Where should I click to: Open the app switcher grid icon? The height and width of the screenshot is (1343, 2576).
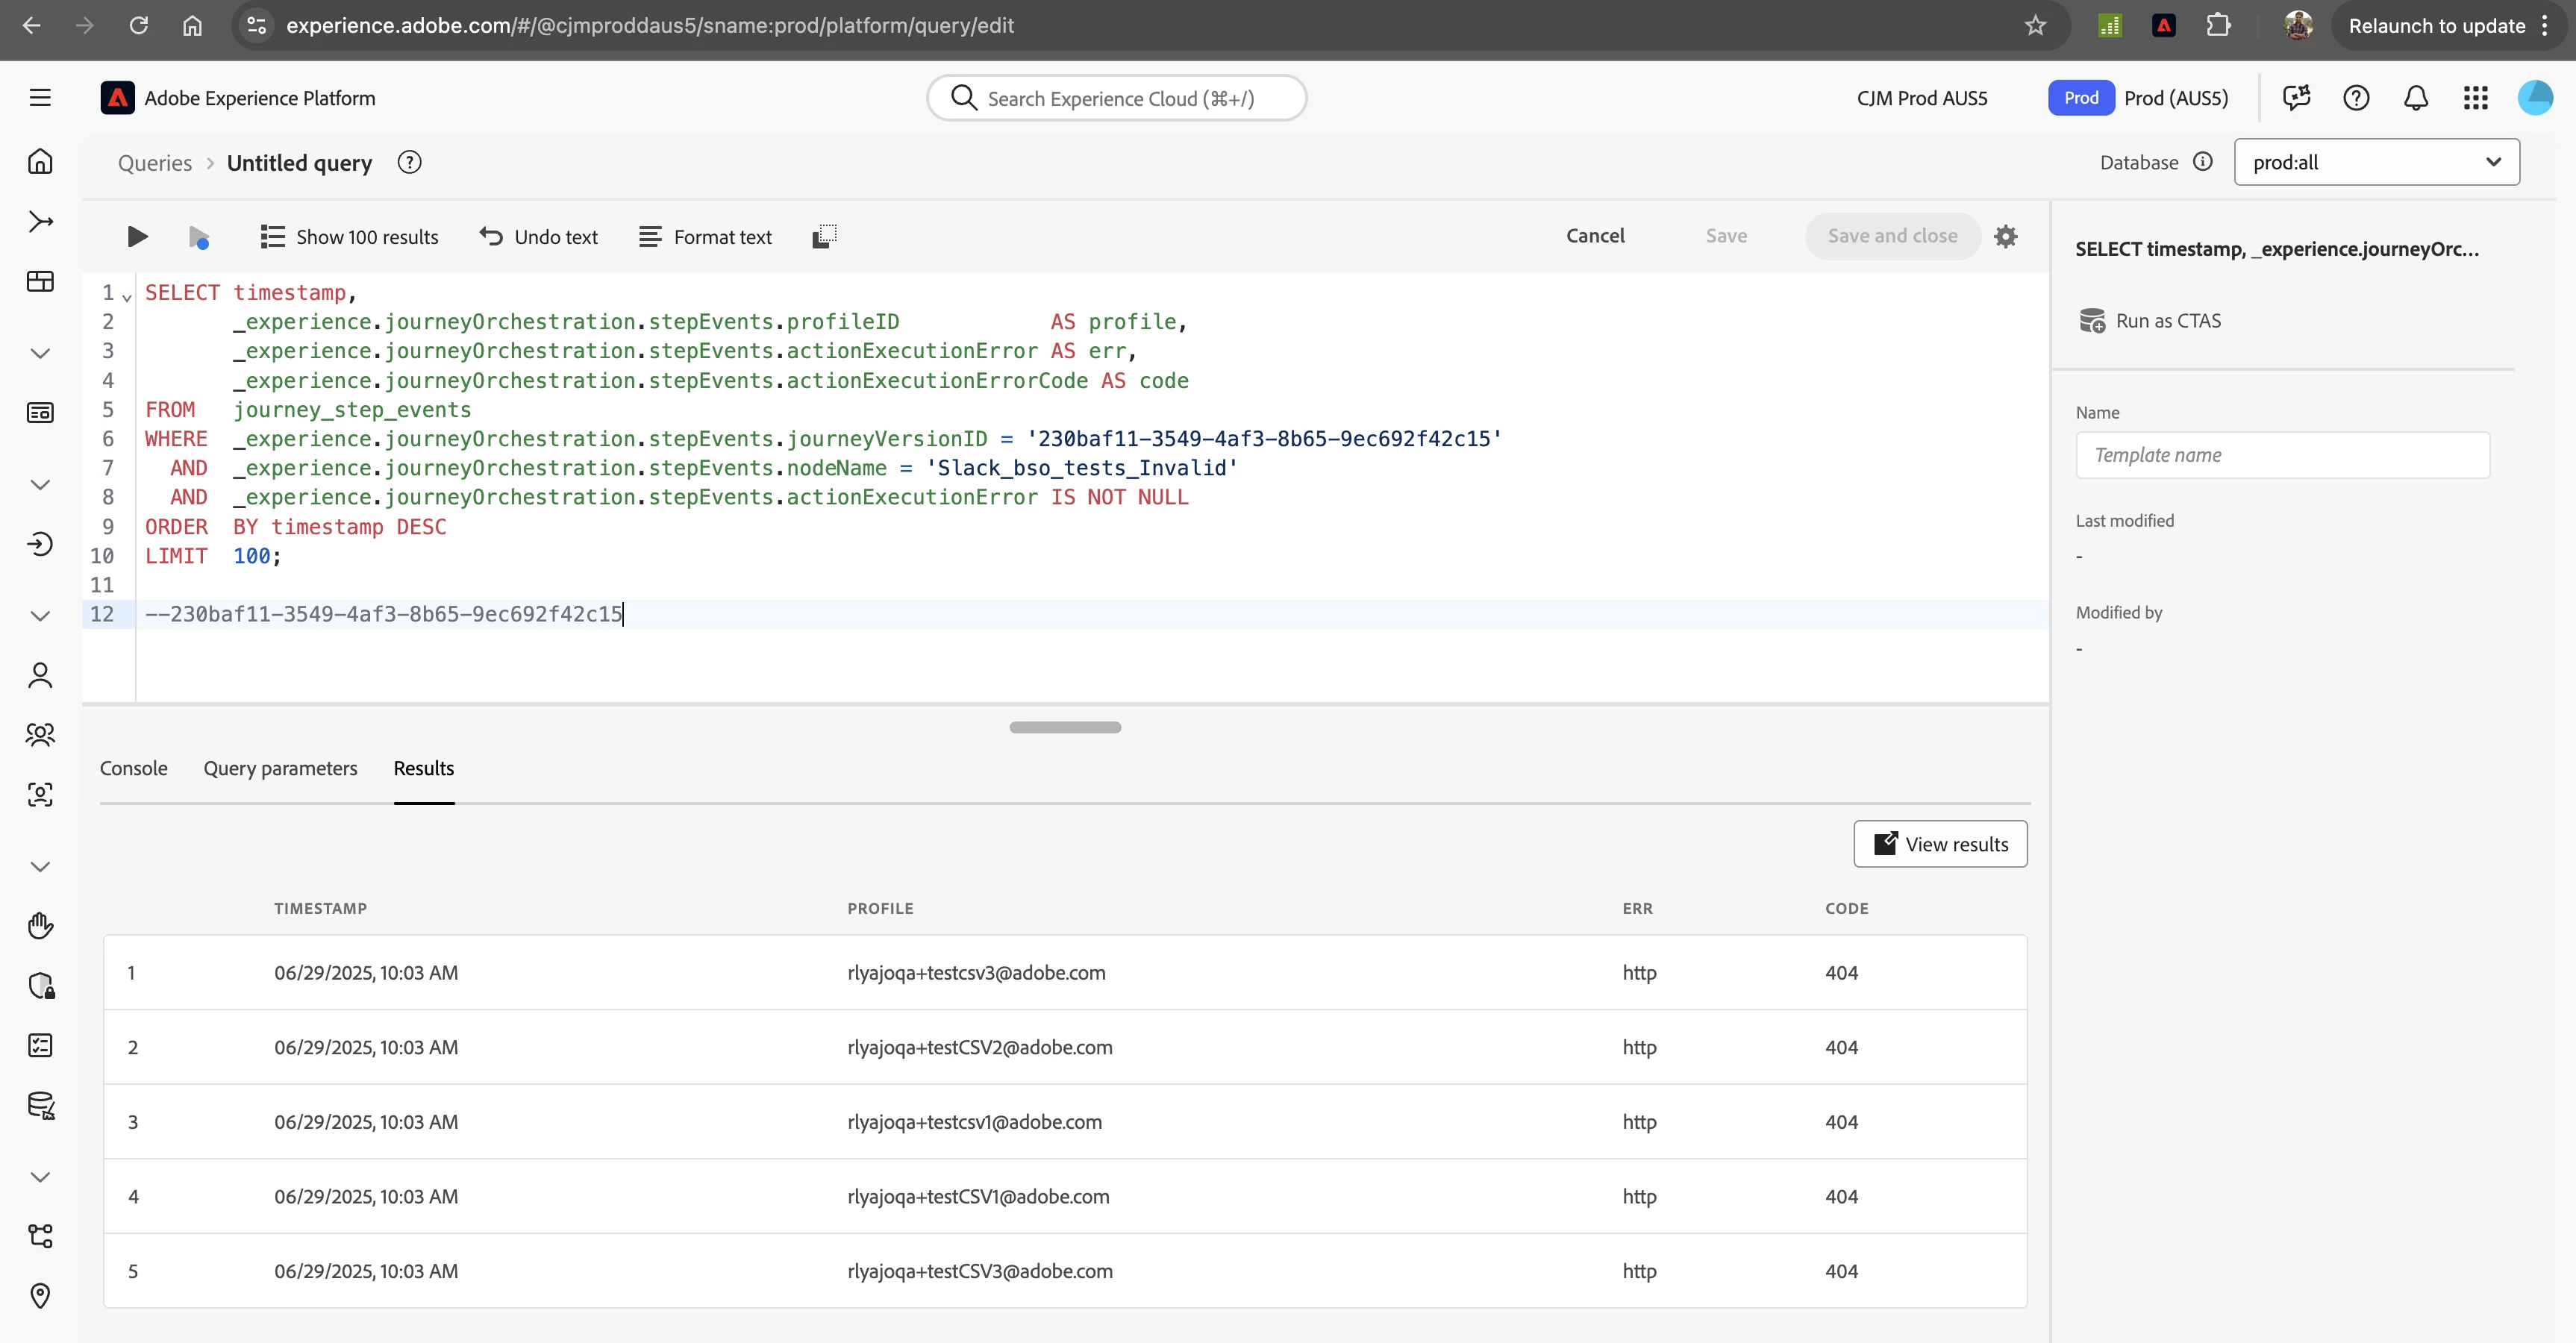point(2475,98)
